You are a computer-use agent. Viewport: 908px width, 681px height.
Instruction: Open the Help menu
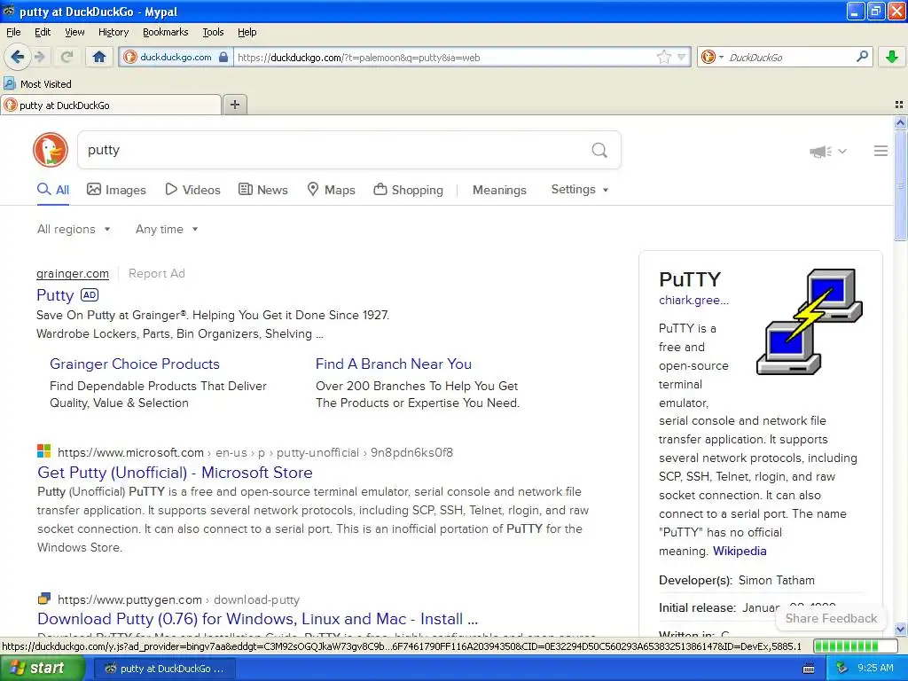pyautogui.click(x=247, y=32)
